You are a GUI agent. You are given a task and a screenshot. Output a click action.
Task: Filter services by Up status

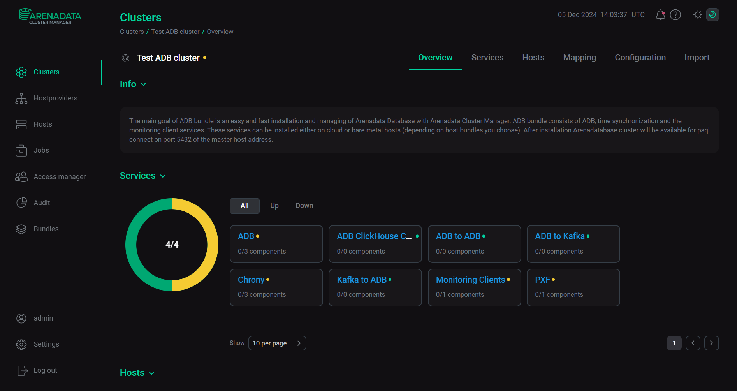[x=274, y=206]
